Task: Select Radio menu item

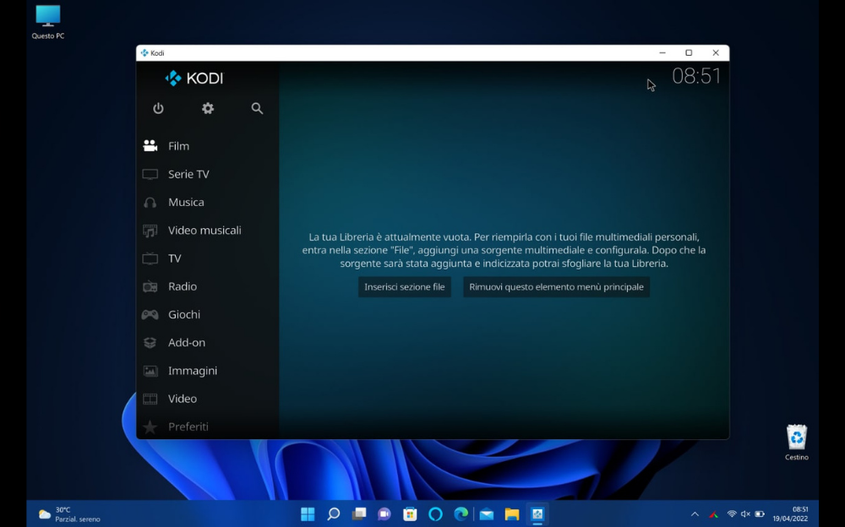Action: tap(183, 286)
